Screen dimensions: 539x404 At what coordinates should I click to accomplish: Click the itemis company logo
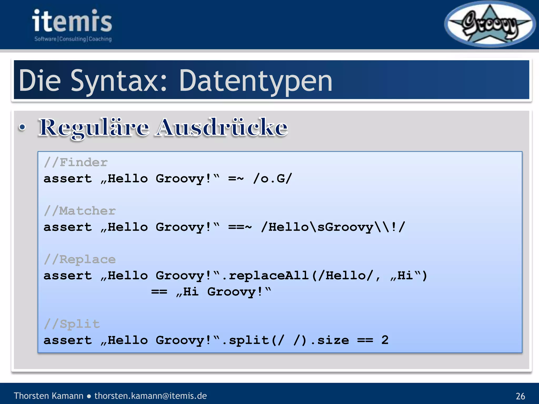tap(72, 21)
